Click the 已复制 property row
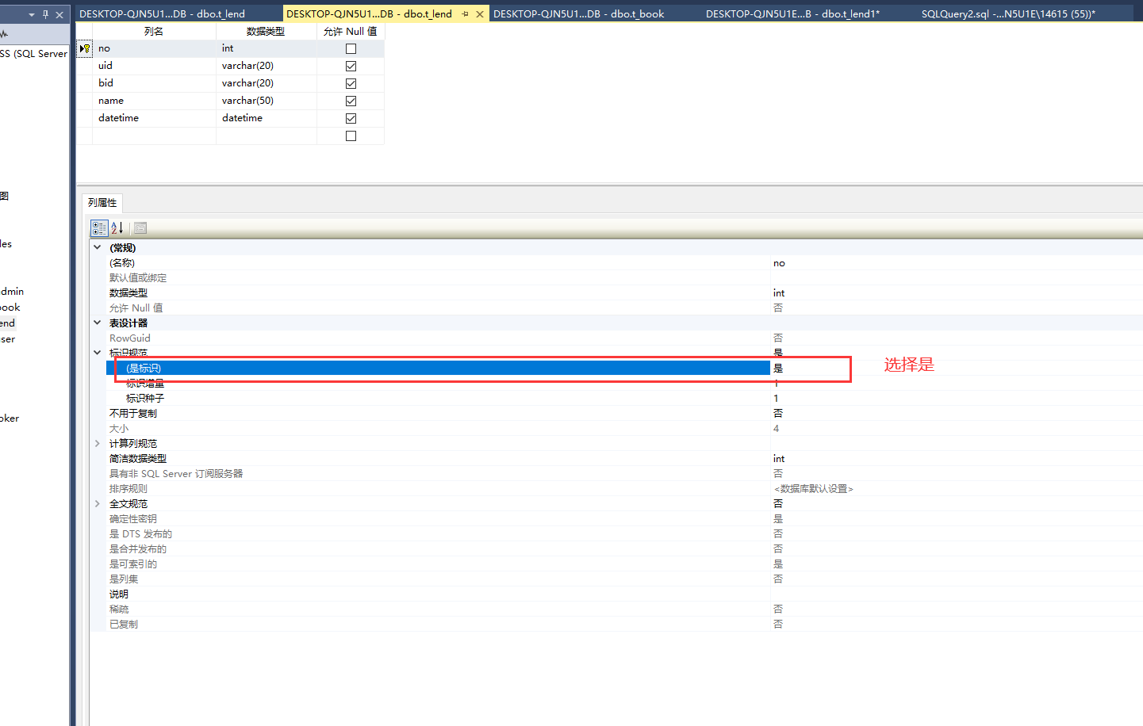 pyautogui.click(x=624, y=625)
